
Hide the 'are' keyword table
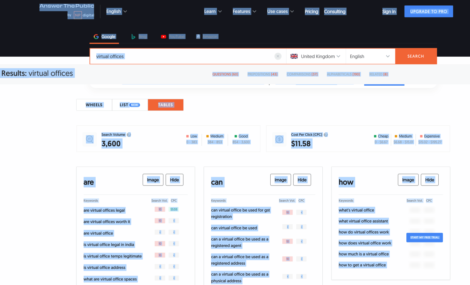coord(174,180)
